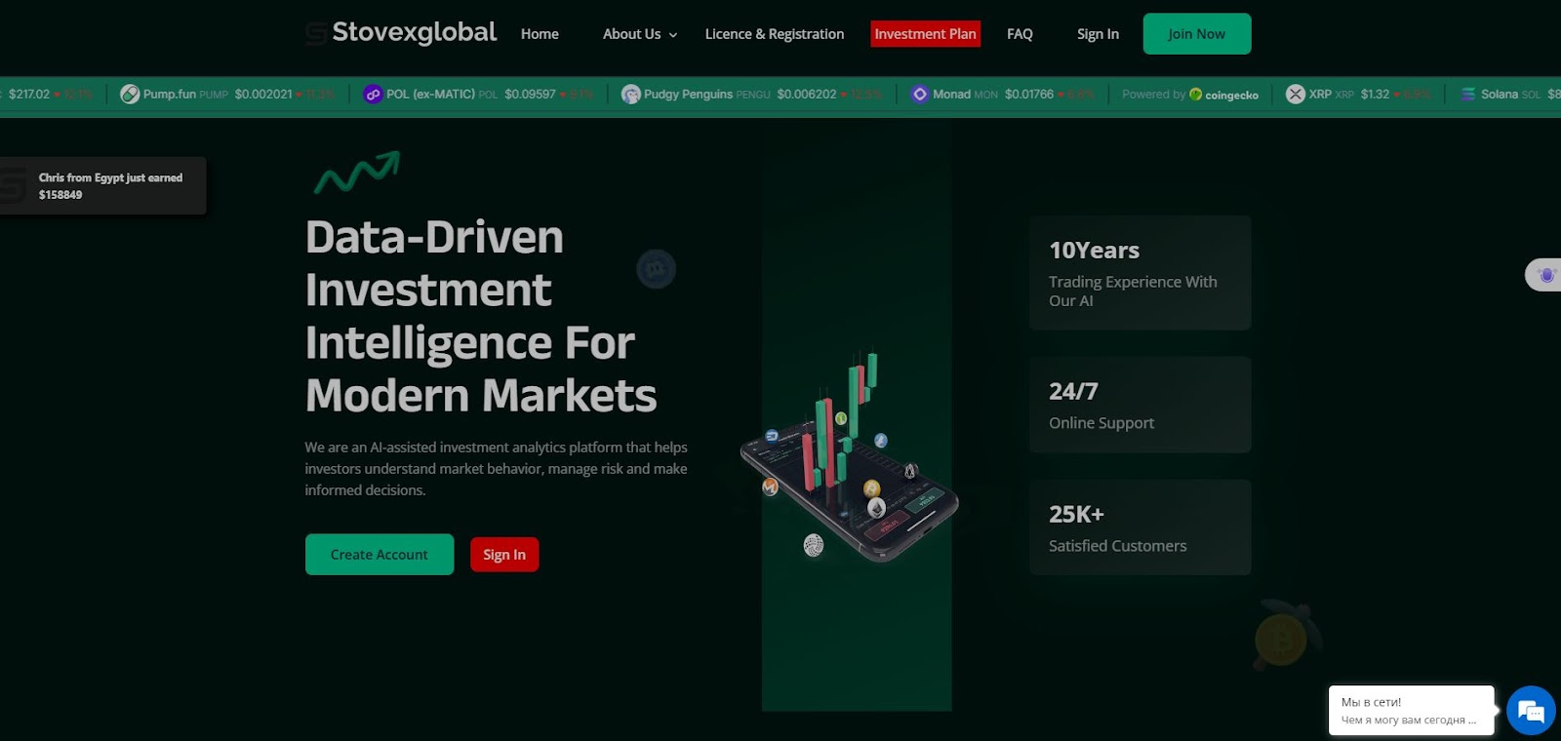Click the red Sign In hero button

click(504, 555)
